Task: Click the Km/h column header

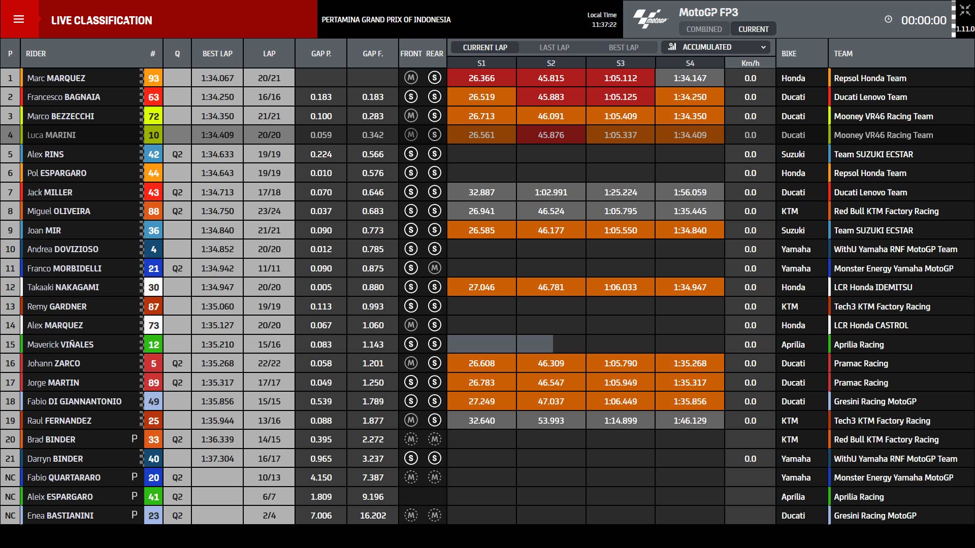Action: 750,63
